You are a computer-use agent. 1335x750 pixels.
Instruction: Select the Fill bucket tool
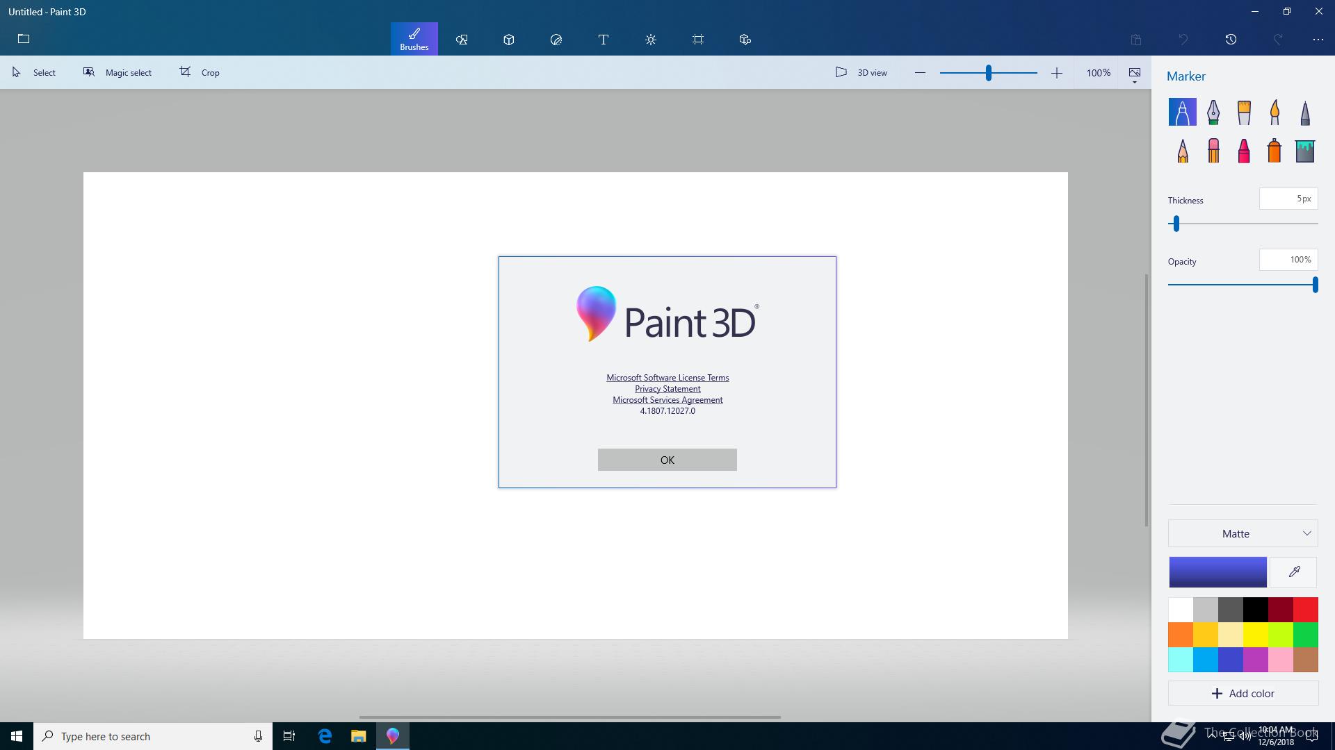(x=1305, y=150)
